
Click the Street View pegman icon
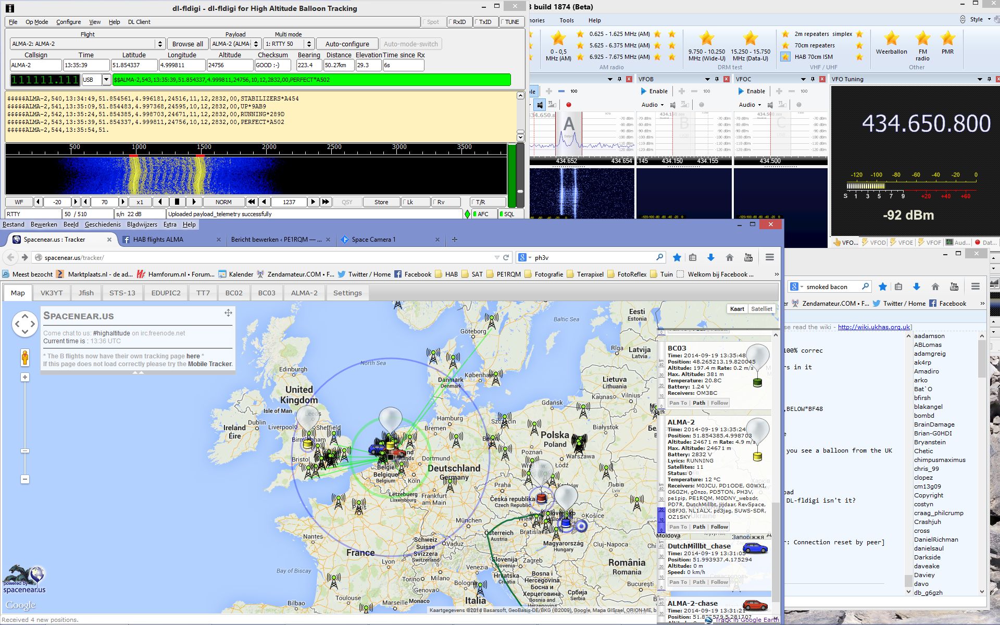pos(24,358)
